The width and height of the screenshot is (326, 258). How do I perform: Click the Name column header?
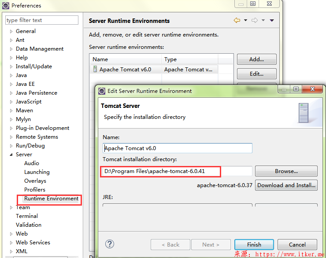coord(126,59)
